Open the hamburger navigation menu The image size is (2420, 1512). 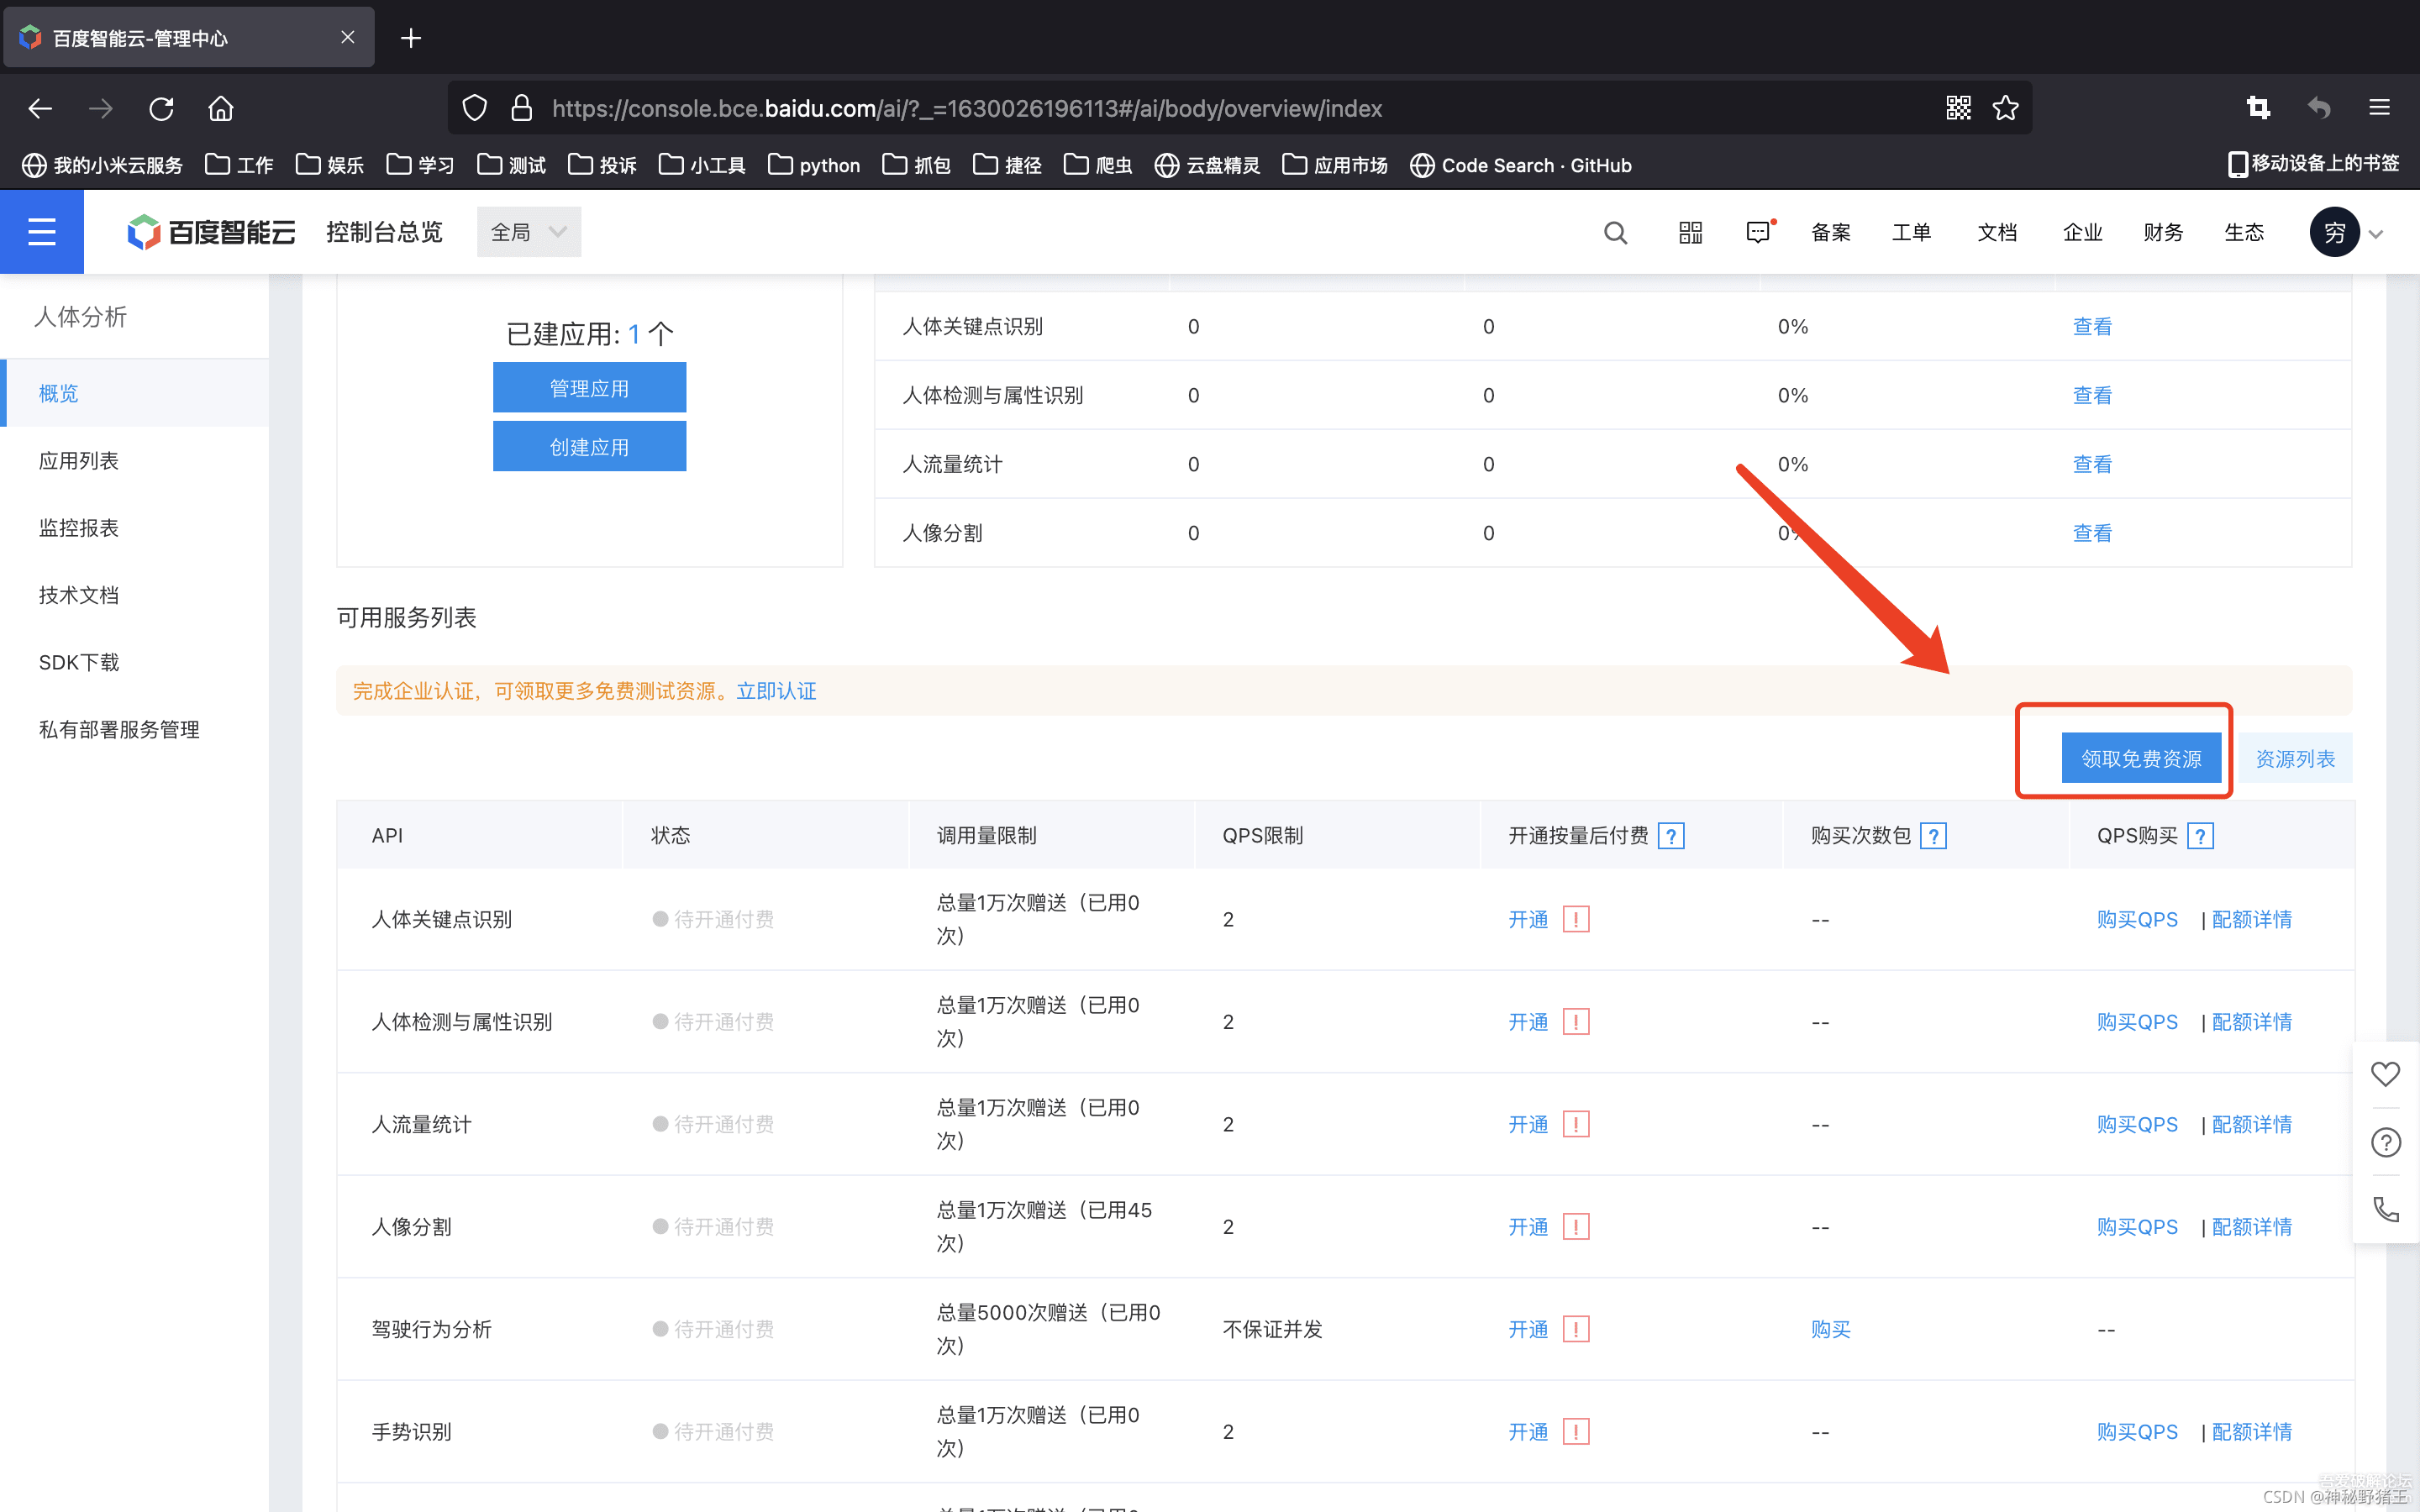pos(41,232)
